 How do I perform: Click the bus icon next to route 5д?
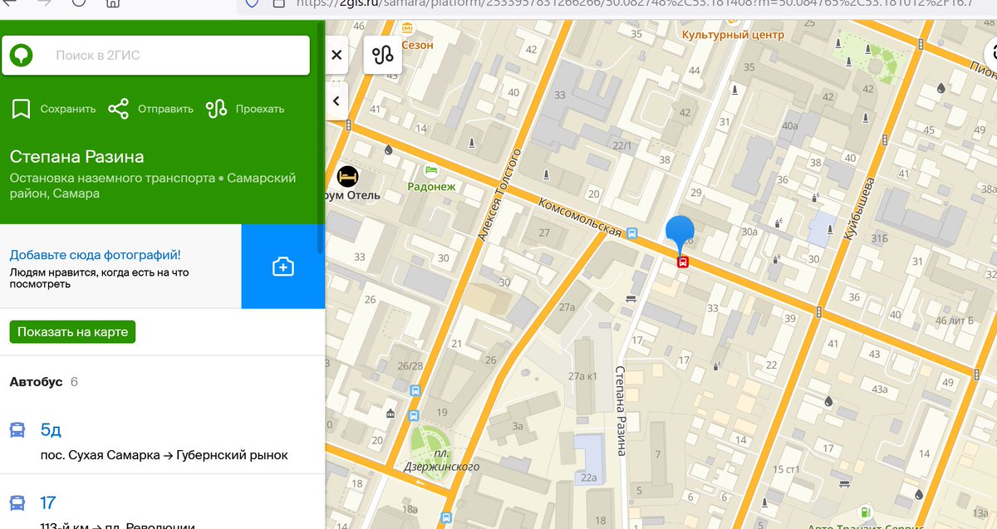point(17,430)
